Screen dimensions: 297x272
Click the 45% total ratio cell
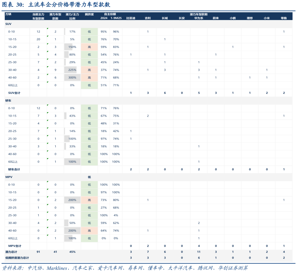pyautogui.click(x=72, y=252)
